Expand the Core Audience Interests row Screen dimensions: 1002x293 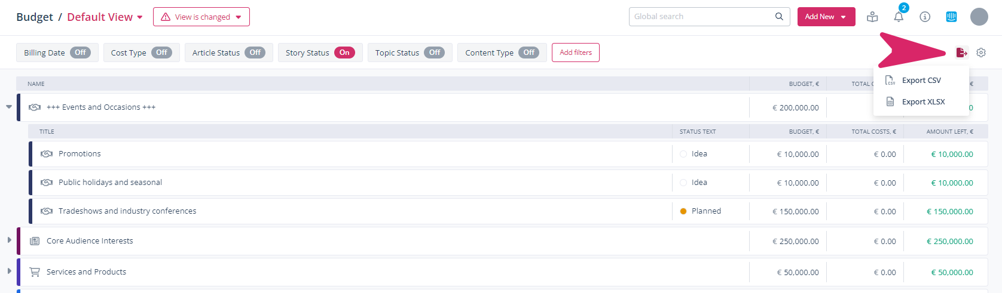pyautogui.click(x=9, y=240)
